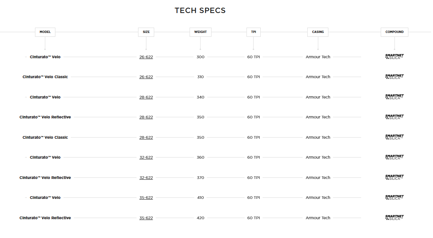Click the WEIGHT column header
The image size is (433, 238).
point(200,32)
